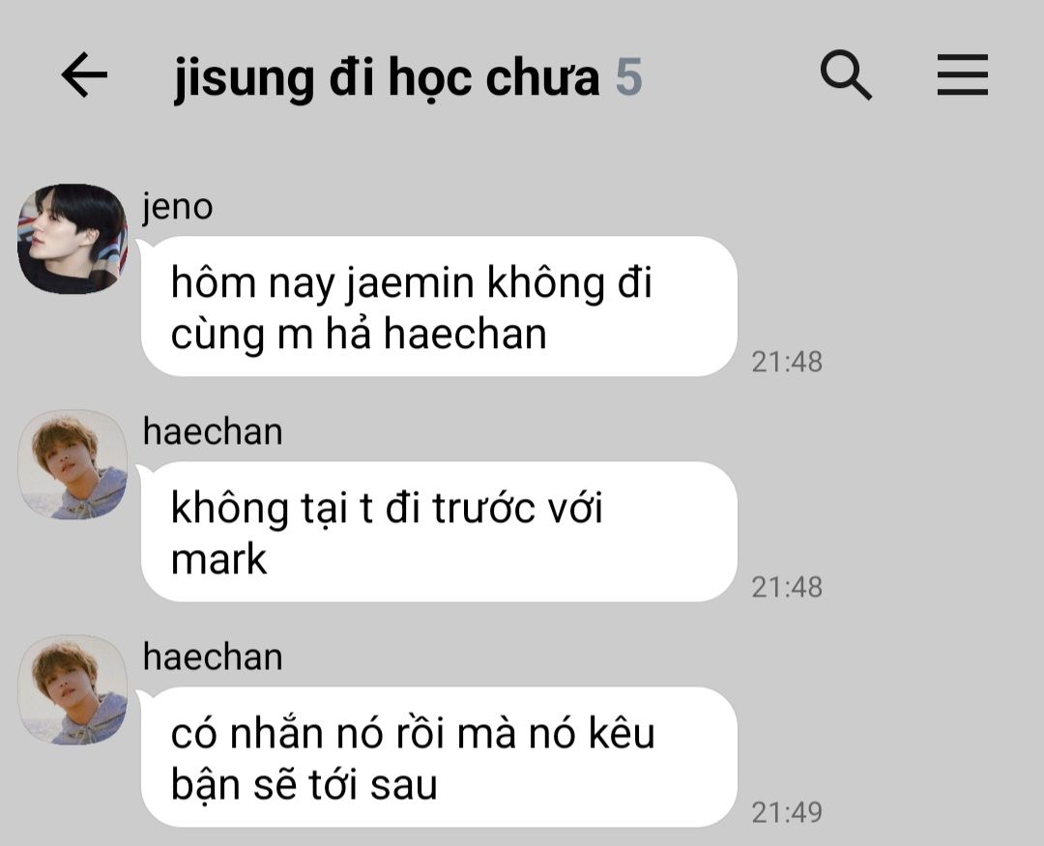Tap the second haechan sender name
This screenshot has height=846, width=1044.
213,656
